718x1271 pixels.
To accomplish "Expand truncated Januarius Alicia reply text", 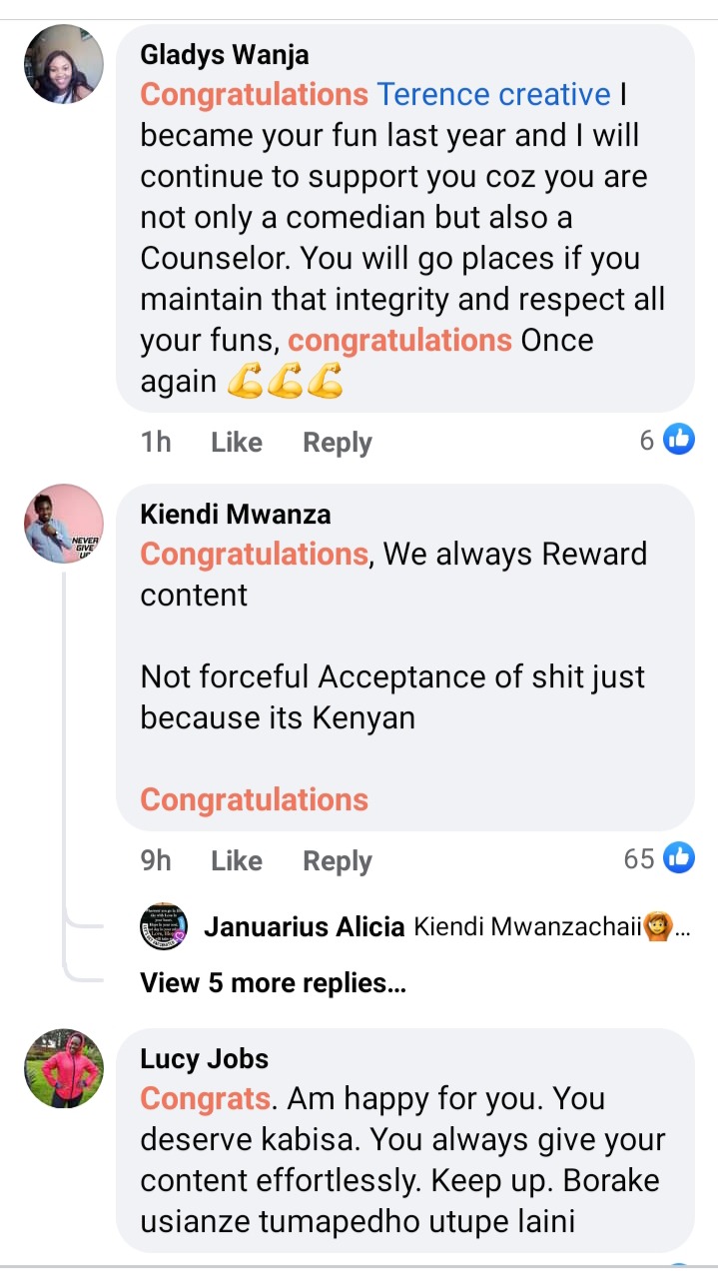I will point(682,928).
